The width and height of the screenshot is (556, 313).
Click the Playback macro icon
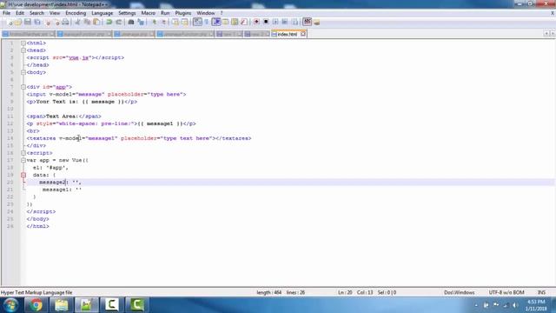tap(275, 22)
